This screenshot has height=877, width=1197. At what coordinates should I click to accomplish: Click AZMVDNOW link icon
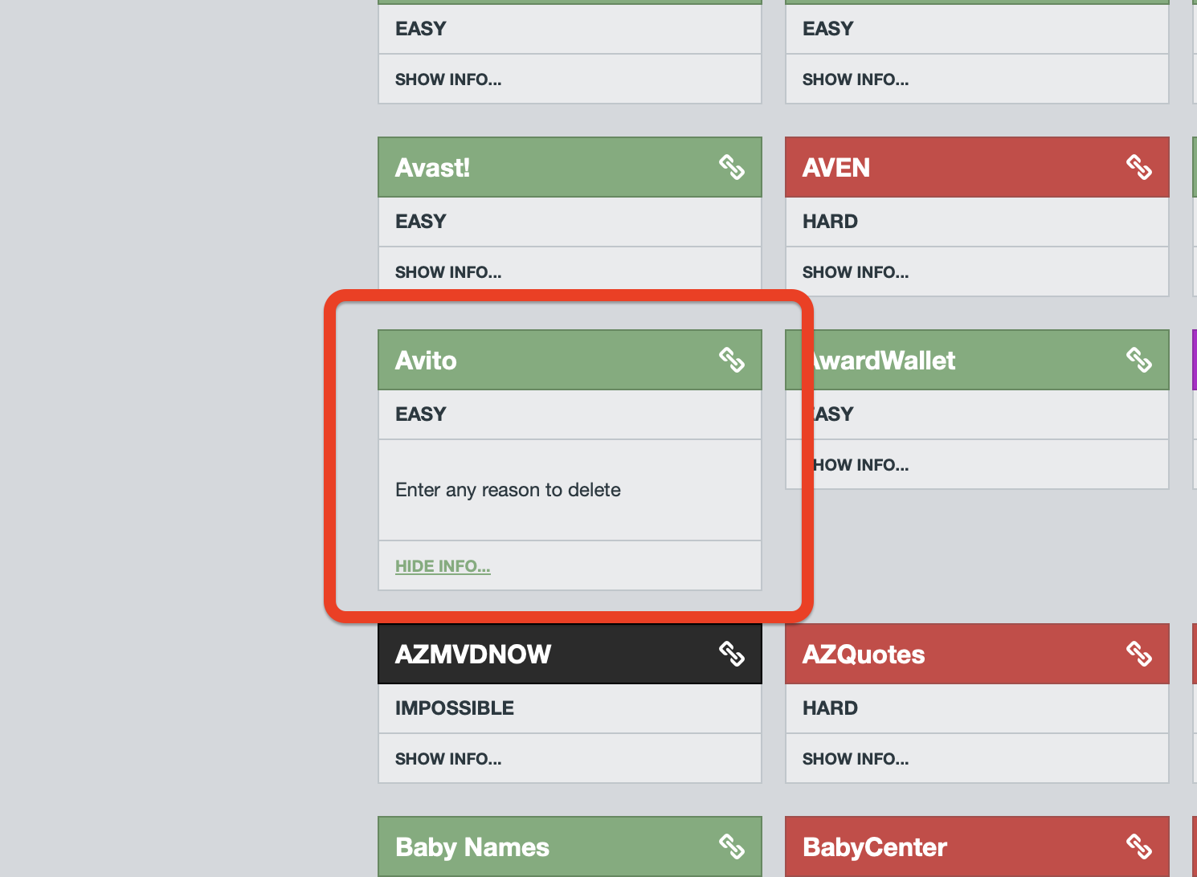731,654
